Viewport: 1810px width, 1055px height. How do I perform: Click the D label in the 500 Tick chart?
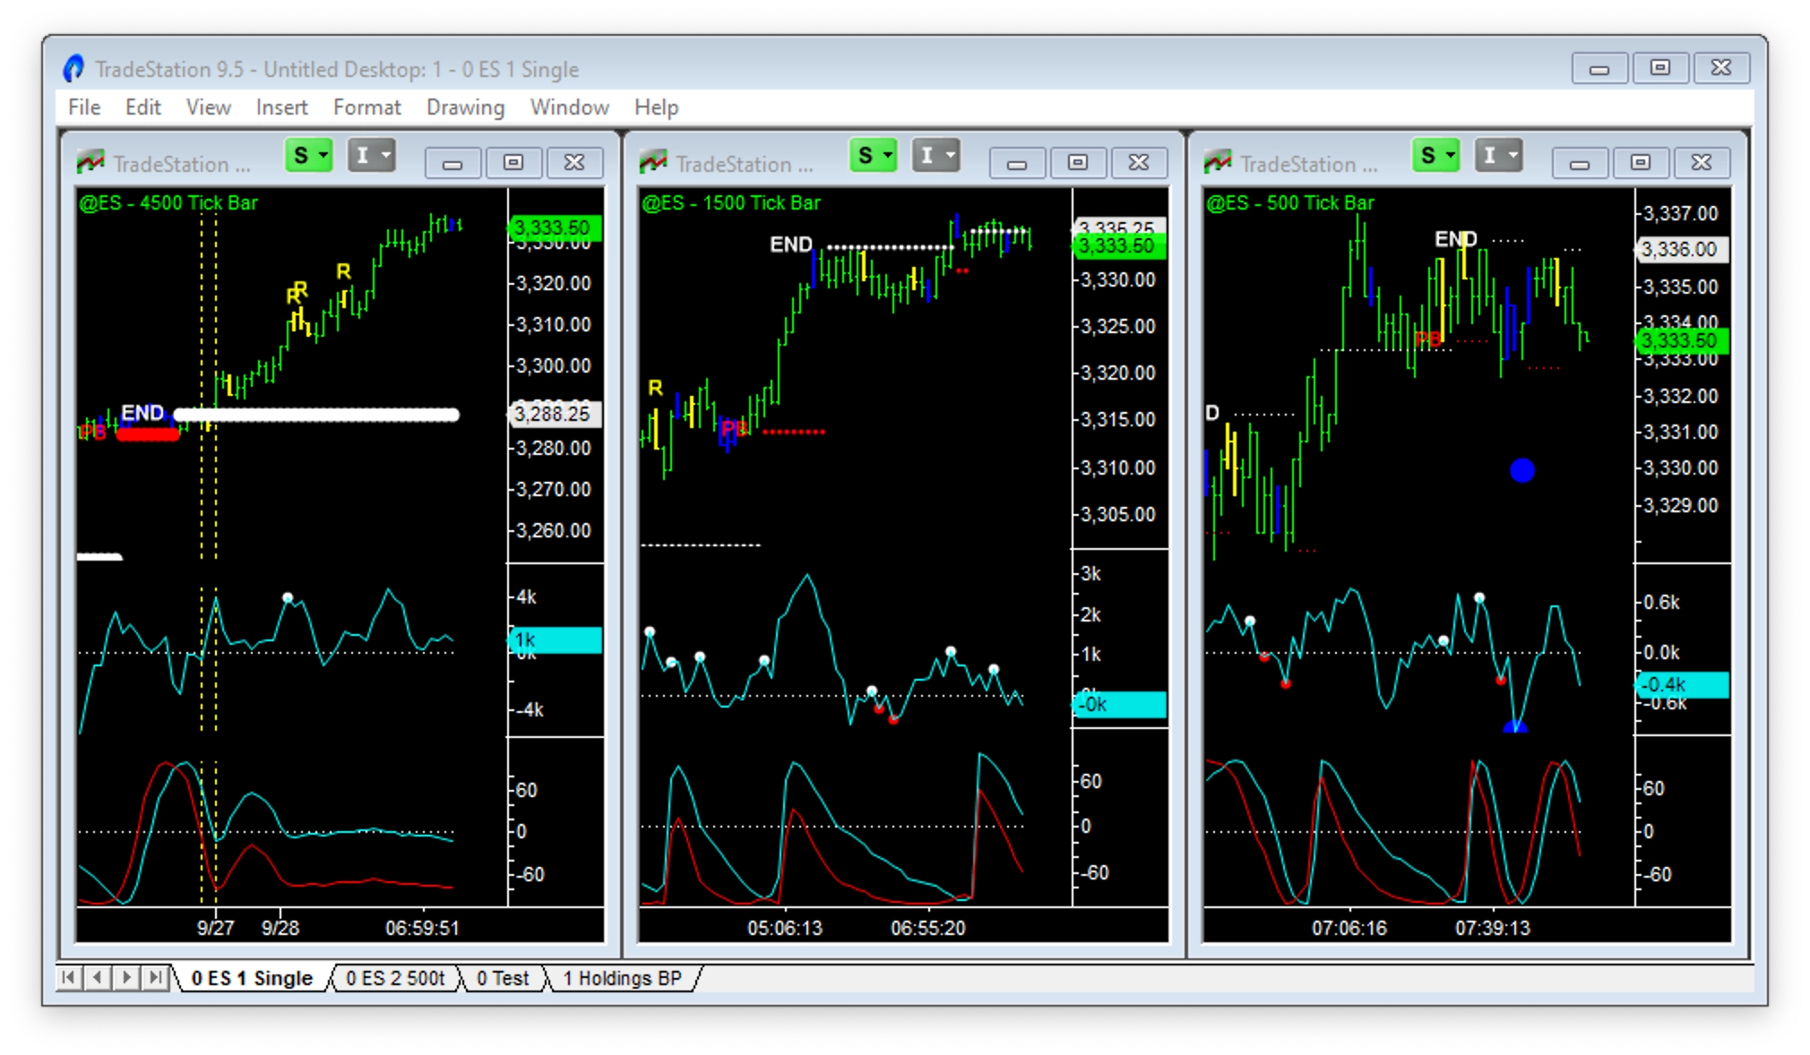[1212, 413]
